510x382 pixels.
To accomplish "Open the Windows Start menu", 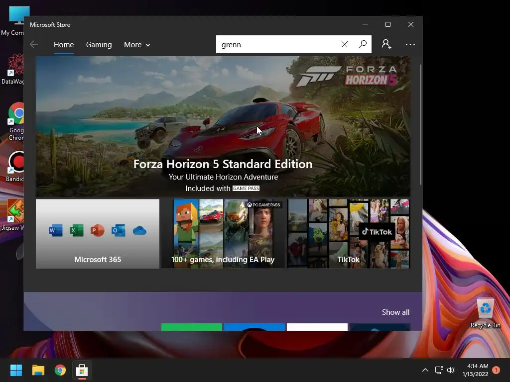I will coord(16,370).
